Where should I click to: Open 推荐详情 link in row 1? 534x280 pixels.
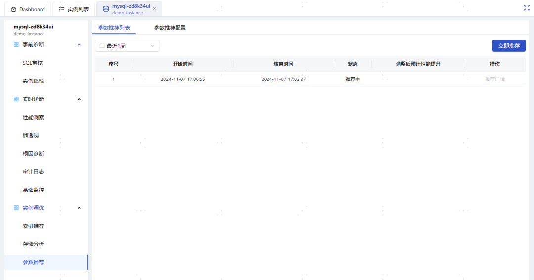point(495,79)
